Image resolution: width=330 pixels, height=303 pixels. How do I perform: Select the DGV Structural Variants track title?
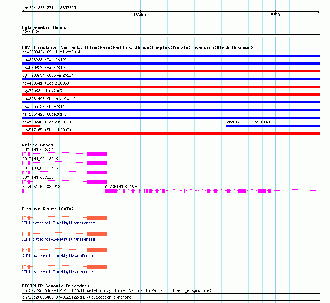(x=138, y=47)
